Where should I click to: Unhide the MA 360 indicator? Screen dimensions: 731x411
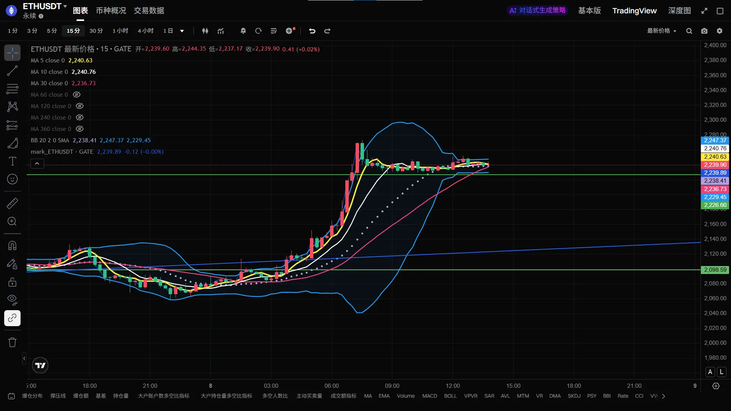coord(80,129)
